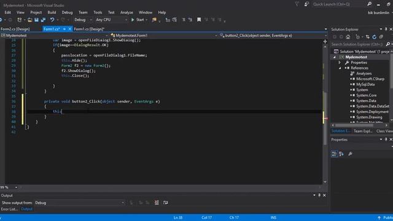The width and height of the screenshot is (393, 221).
Task: Select the Microsoft.CSharp reference
Action: tap(370, 79)
